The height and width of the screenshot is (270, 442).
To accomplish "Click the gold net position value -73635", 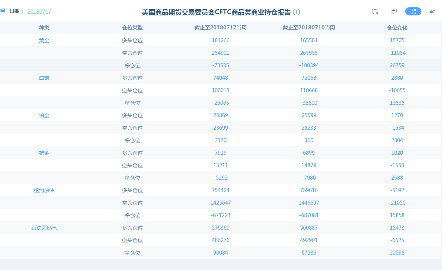I will [221, 65].
